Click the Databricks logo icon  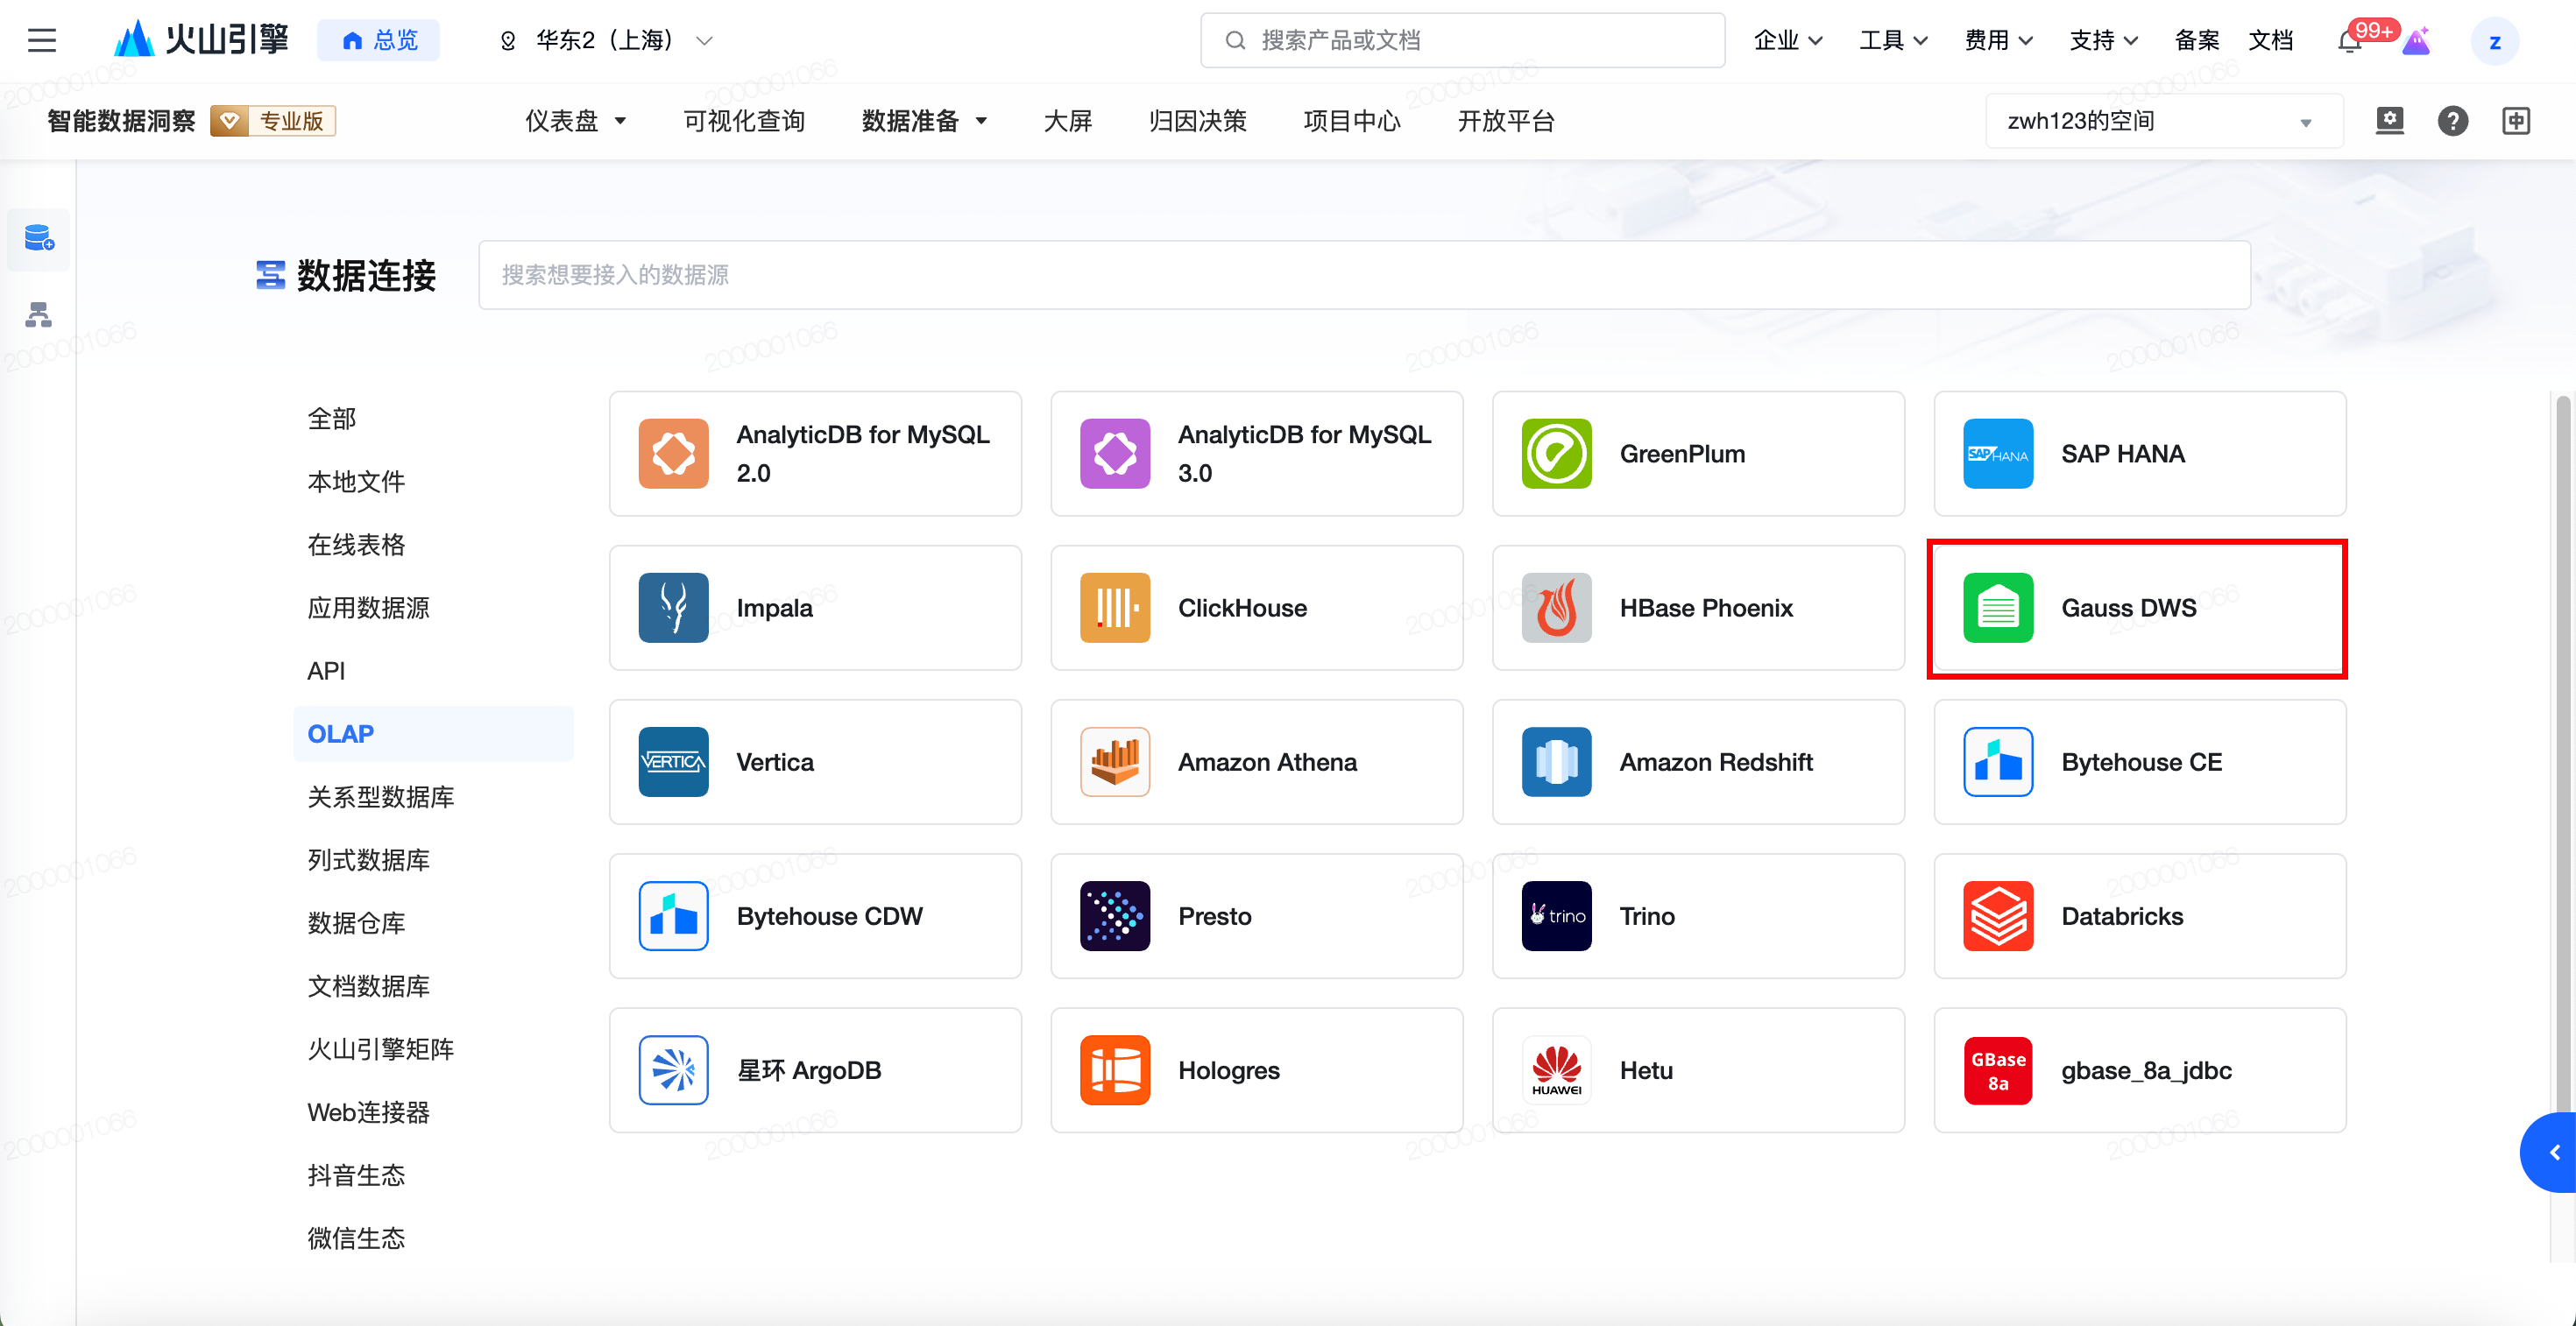1998,915
